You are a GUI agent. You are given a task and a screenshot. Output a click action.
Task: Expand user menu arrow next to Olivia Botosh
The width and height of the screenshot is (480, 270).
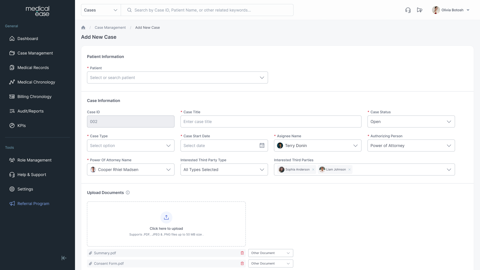click(468, 10)
